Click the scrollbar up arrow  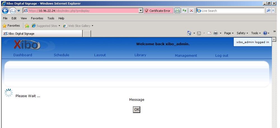tap(274, 39)
